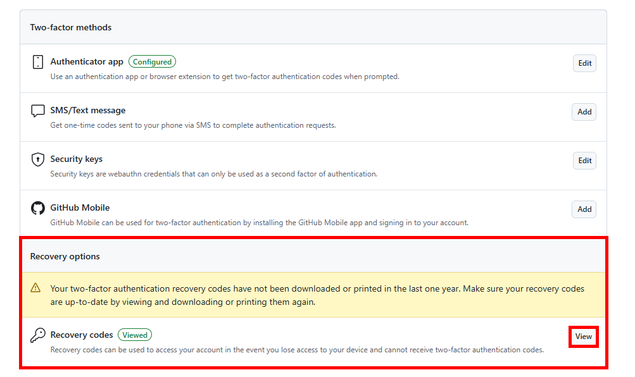Click the phone icon beside Authenticator app

[37, 62]
